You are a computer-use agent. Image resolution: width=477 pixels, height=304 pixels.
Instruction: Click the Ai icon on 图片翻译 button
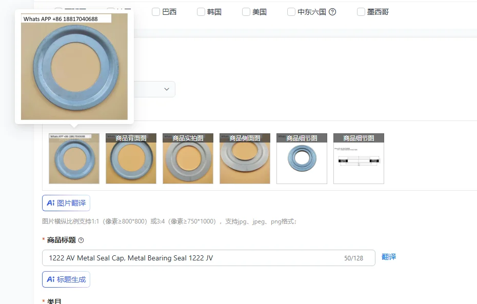50,202
